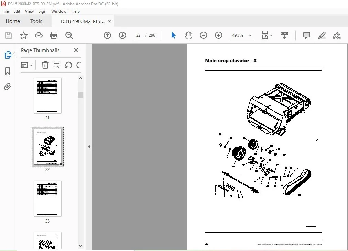This screenshot has width=348, height=251.
Task: Switch to the Tools tab
Action: [36, 21]
